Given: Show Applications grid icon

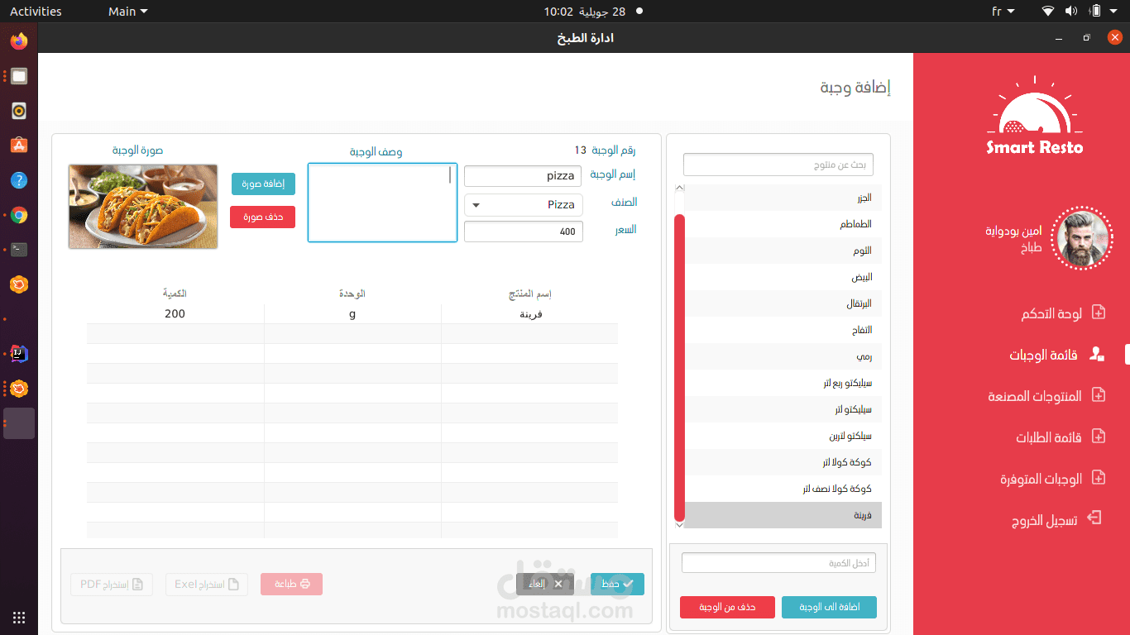Looking at the screenshot, I should [19, 617].
